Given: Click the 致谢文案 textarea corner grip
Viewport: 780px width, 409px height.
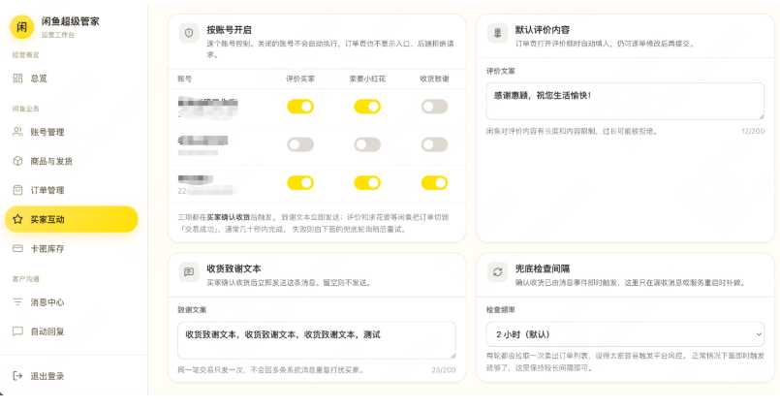Looking at the screenshot, I should point(452,356).
